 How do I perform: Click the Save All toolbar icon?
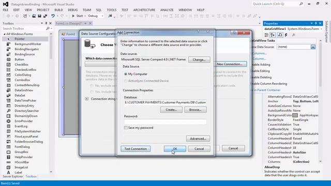pos(45,16)
